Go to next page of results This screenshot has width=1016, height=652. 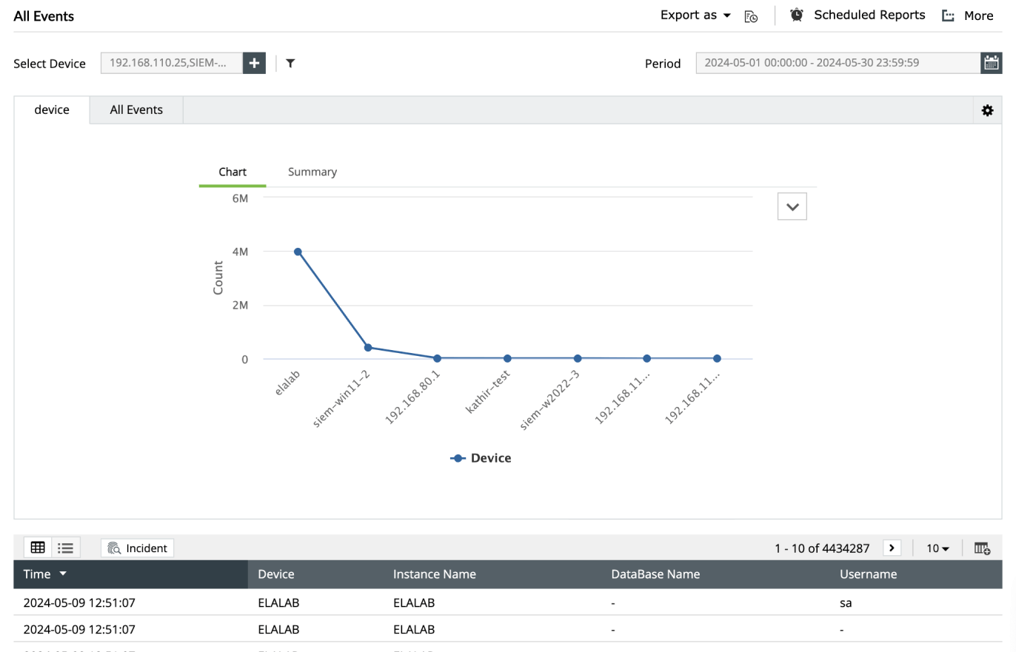892,548
